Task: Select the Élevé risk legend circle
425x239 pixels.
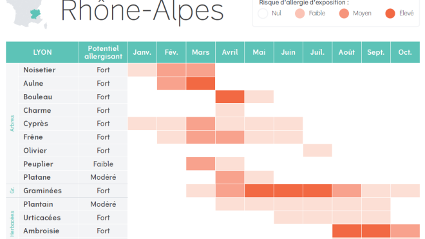Action: (390, 14)
